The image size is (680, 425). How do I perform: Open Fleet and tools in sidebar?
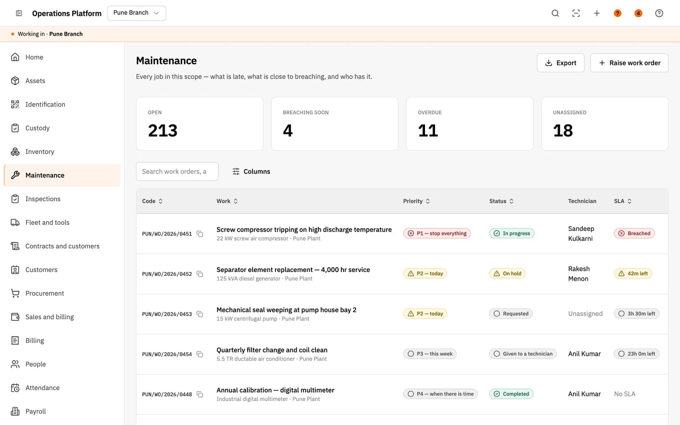tap(62, 222)
